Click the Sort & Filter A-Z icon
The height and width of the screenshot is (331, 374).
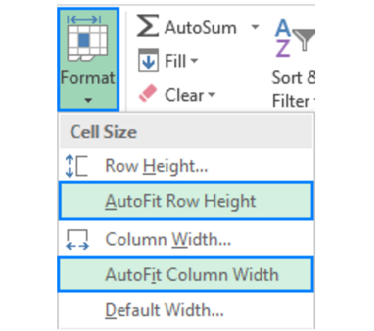tap(283, 38)
